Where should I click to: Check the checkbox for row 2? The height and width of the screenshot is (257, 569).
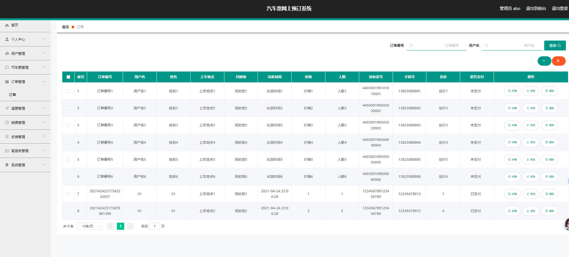coord(68,108)
